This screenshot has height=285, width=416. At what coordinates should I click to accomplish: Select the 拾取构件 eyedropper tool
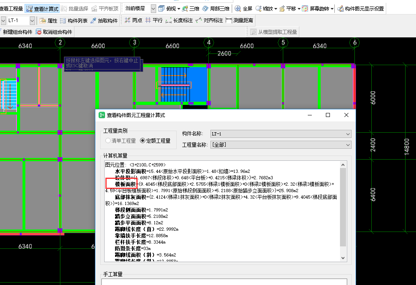(104, 21)
